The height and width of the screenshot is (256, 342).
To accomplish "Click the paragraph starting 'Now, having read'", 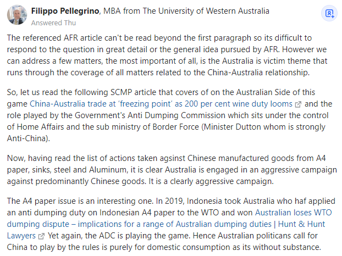I will point(172,170).
